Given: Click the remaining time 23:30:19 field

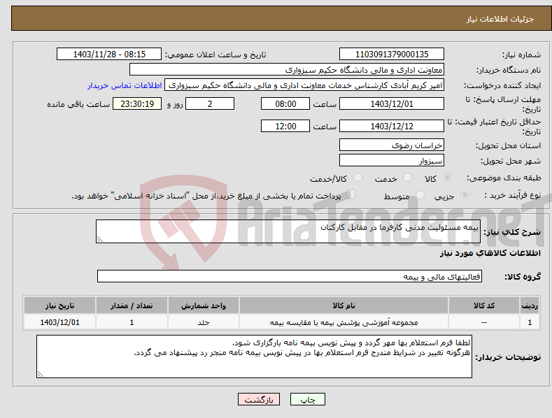Looking at the screenshot, I should (137, 103).
